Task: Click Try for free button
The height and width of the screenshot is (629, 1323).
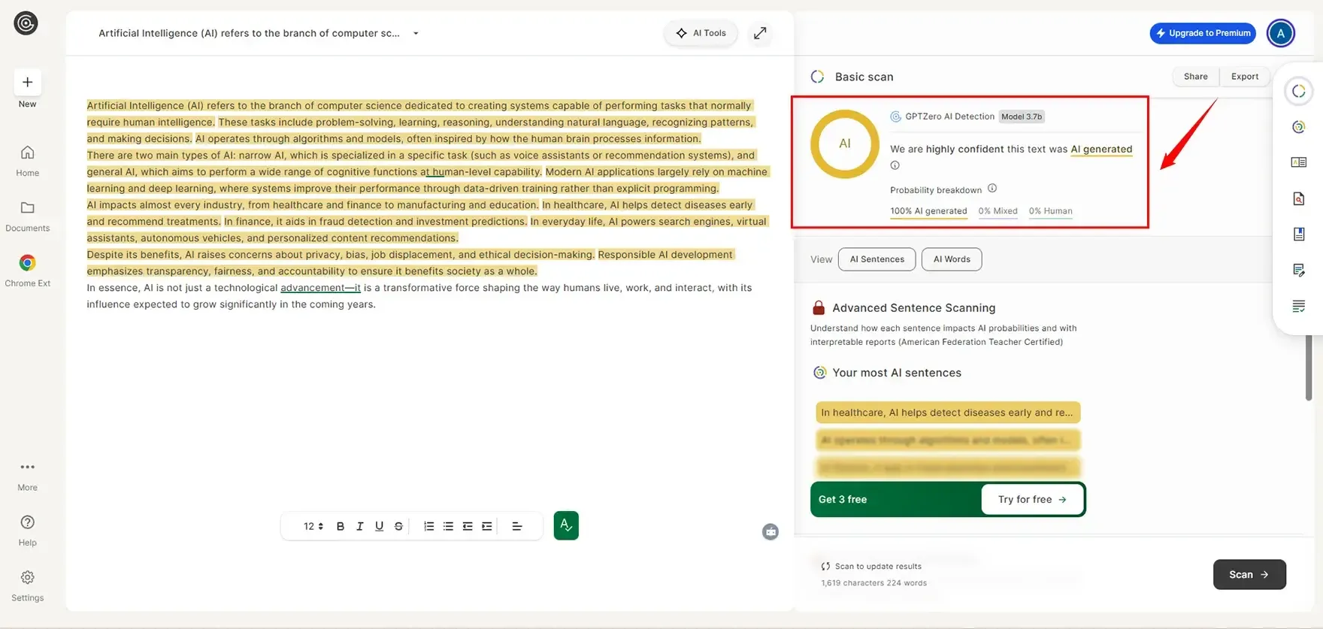Action: (1032, 500)
